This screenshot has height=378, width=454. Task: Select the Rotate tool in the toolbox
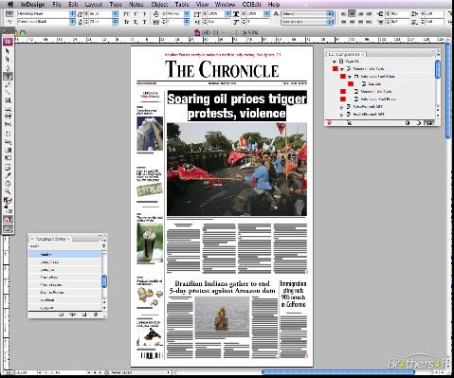[x=8, y=134]
